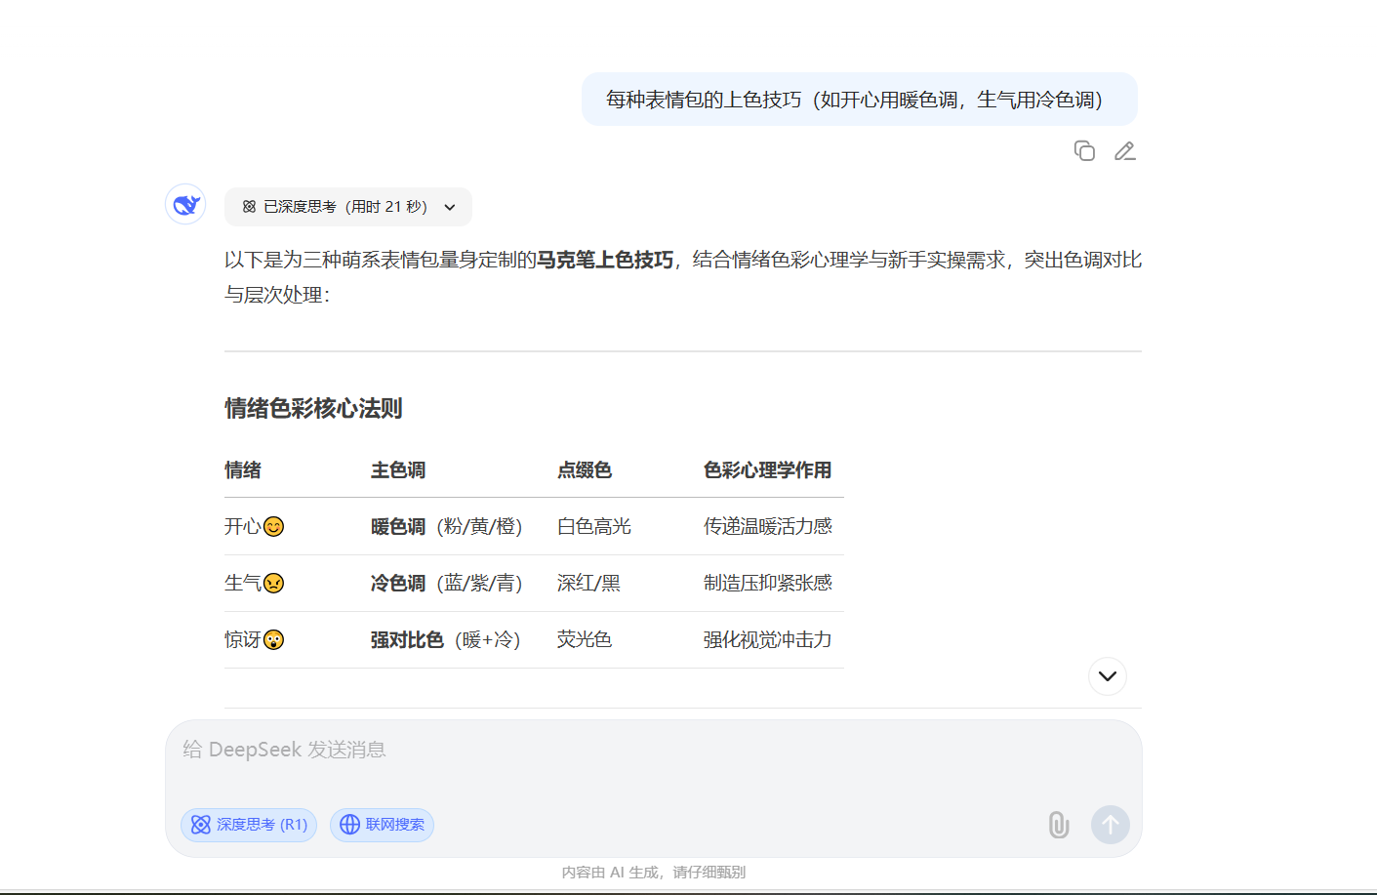
Task: Enable the 联网搜索 web search option
Action: (382, 825)
